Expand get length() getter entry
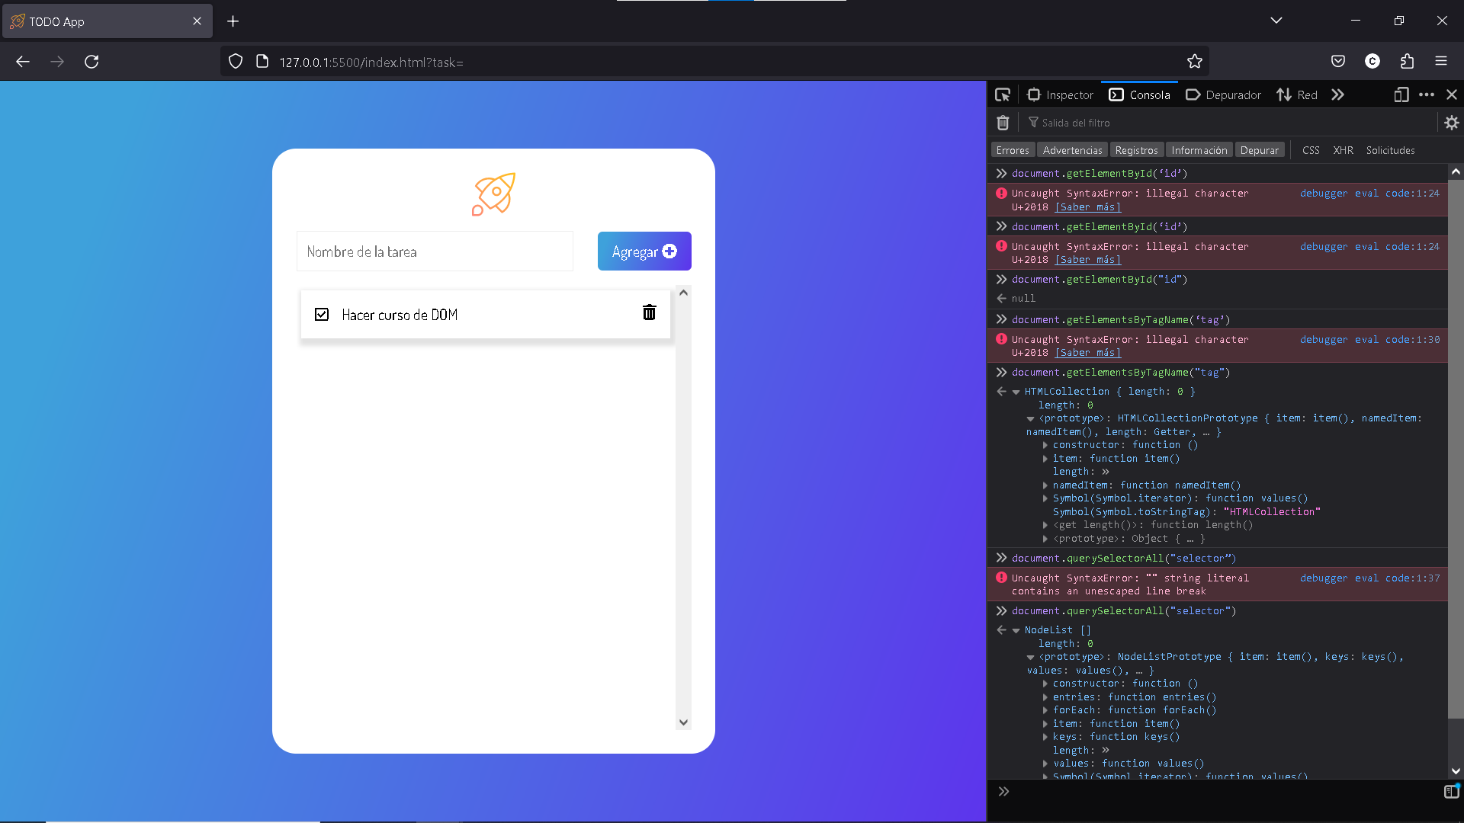1464x823 pixels. [x=1045, y=526]
